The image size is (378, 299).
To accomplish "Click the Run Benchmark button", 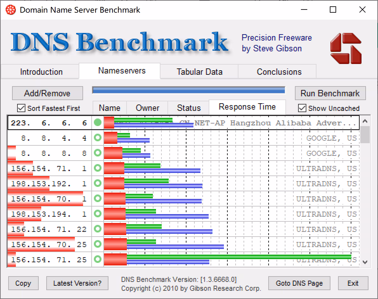I will coord(330,93).
